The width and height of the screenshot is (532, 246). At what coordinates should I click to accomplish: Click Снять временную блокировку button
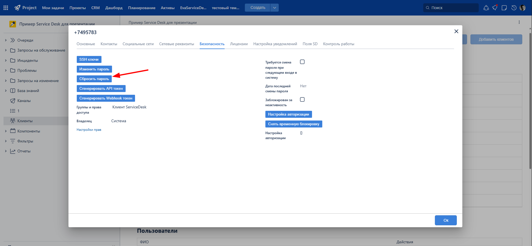point(294,124)
